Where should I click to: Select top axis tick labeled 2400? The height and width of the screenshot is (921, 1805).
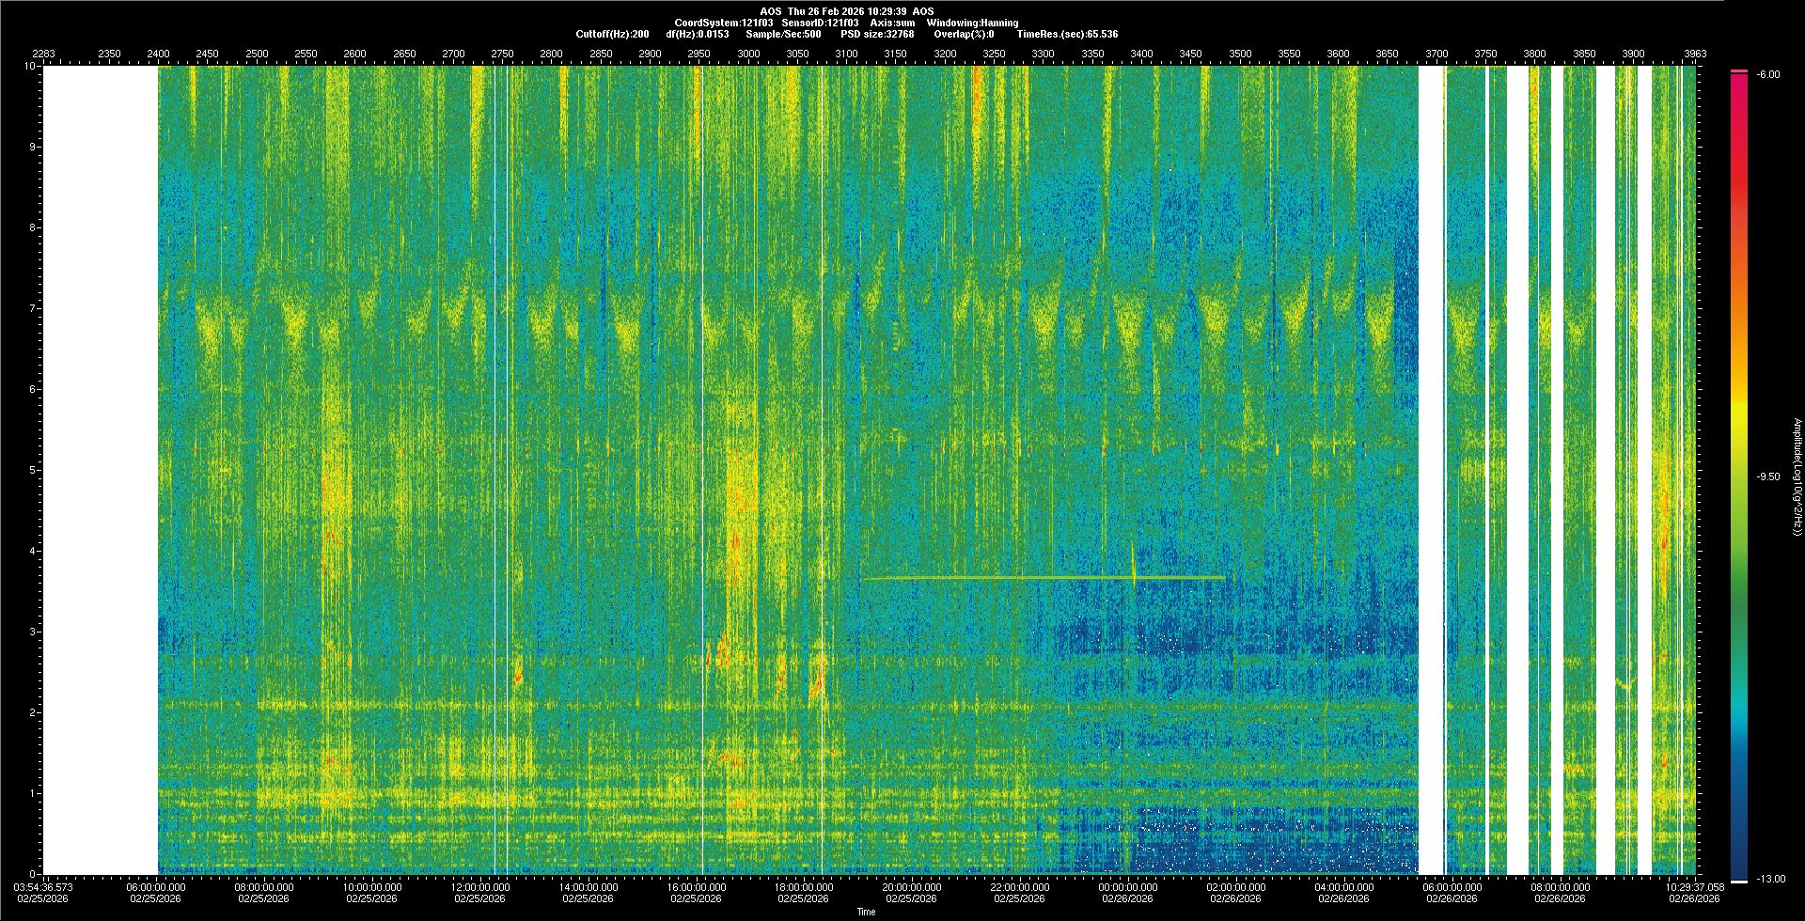(x=158, y=54)
